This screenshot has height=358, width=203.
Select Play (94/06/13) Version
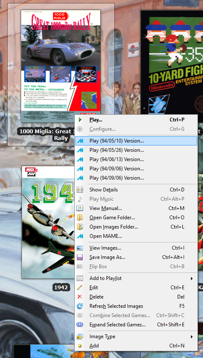(x=136, y=159)
